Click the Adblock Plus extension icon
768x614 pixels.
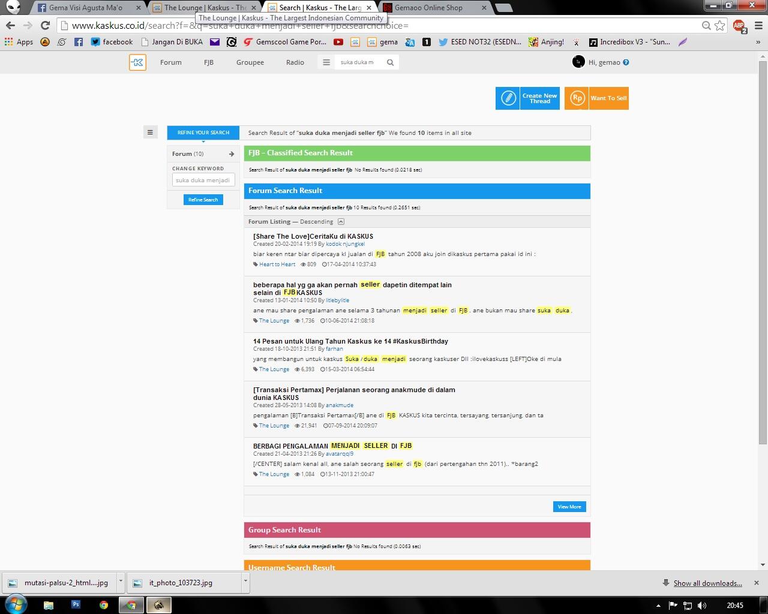[739, 25]
